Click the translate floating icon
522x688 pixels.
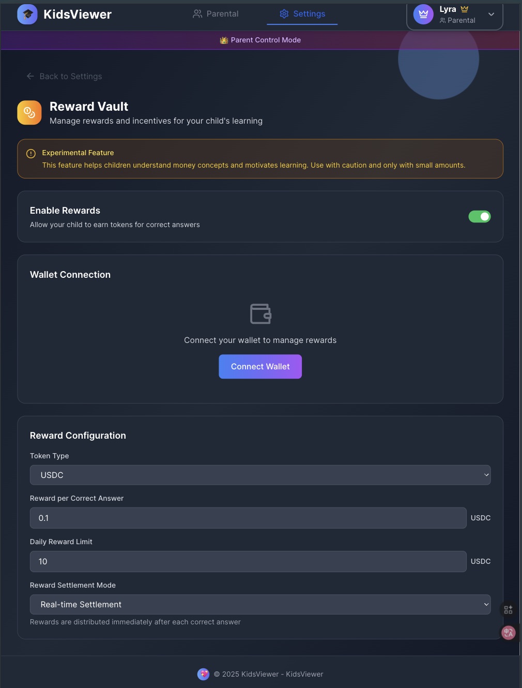tap(509, 633)
